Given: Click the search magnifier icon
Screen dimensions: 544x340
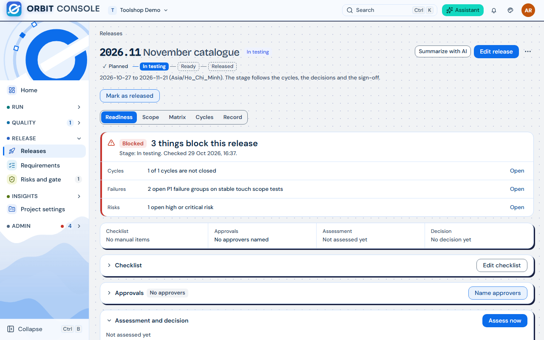Looking at the screenshot, I should click(350, 10).
